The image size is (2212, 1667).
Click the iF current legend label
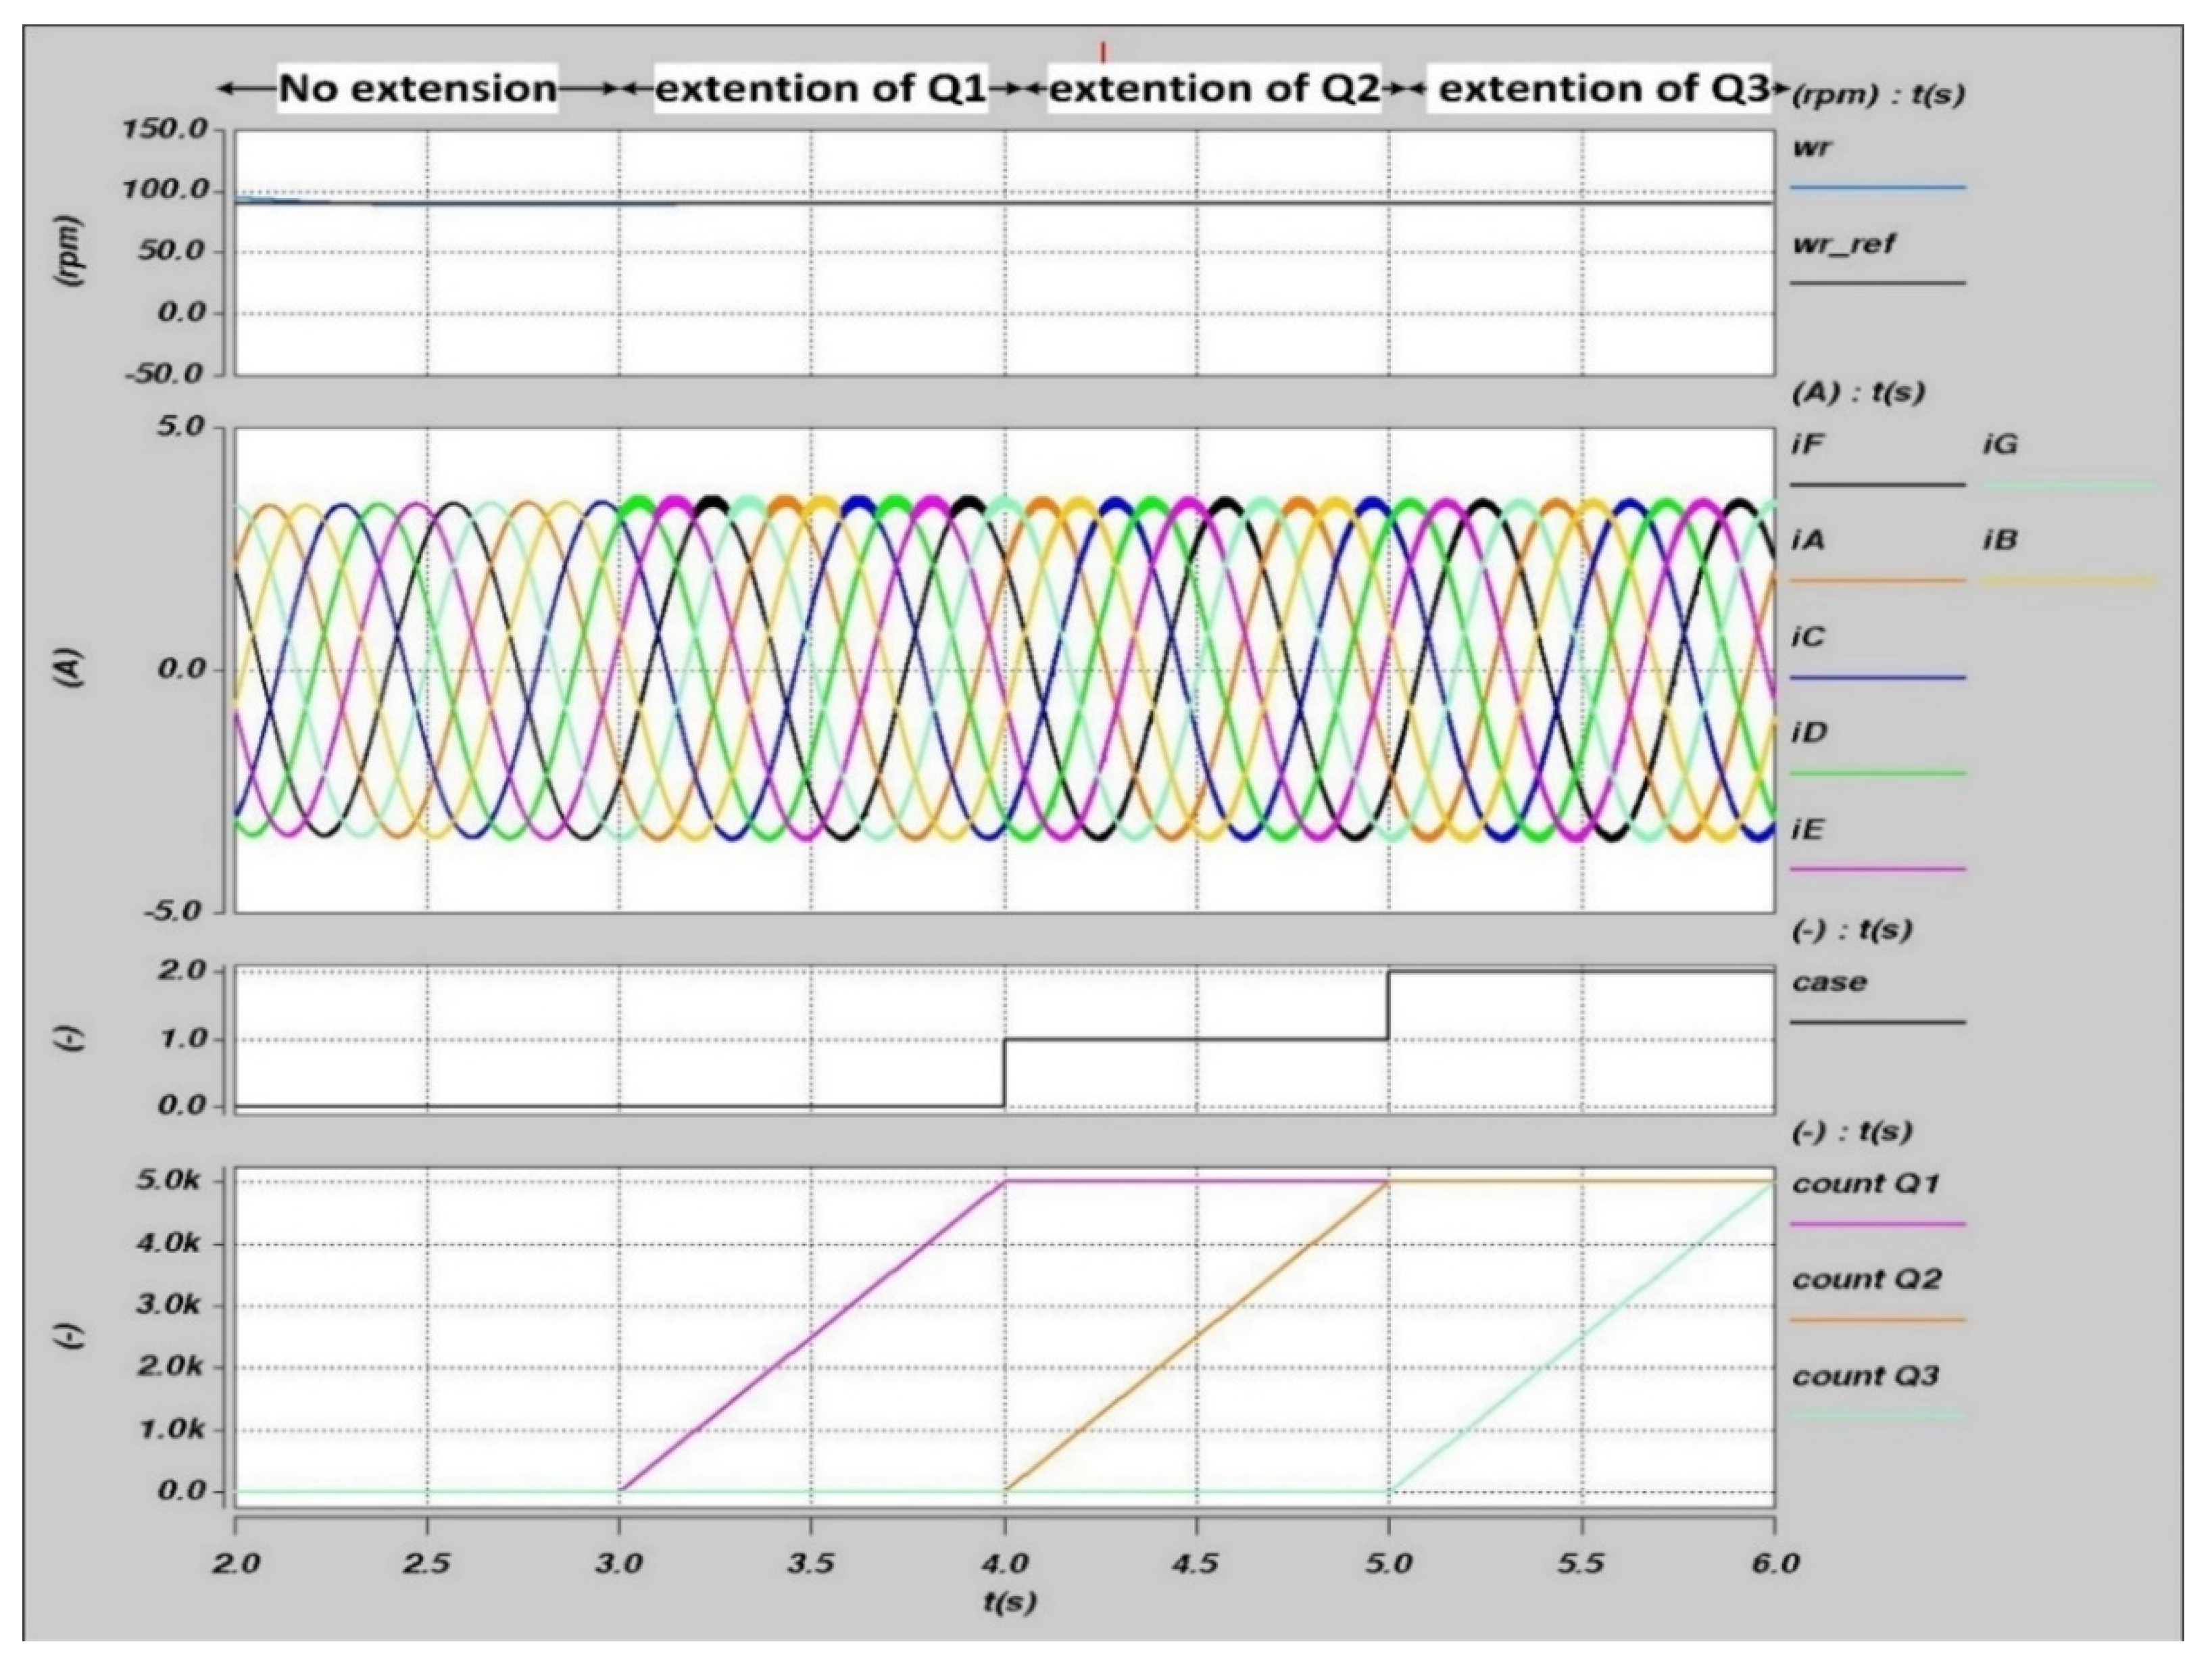[x=1807, y=443]
